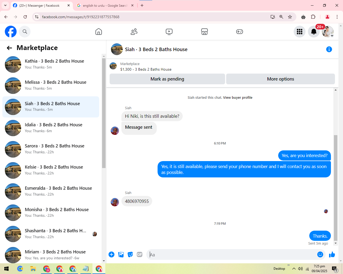This screenshot has height=274, width=343.
Task: Open the Facebook search icon
Action: pyautogui.click(x=25, y=32)
